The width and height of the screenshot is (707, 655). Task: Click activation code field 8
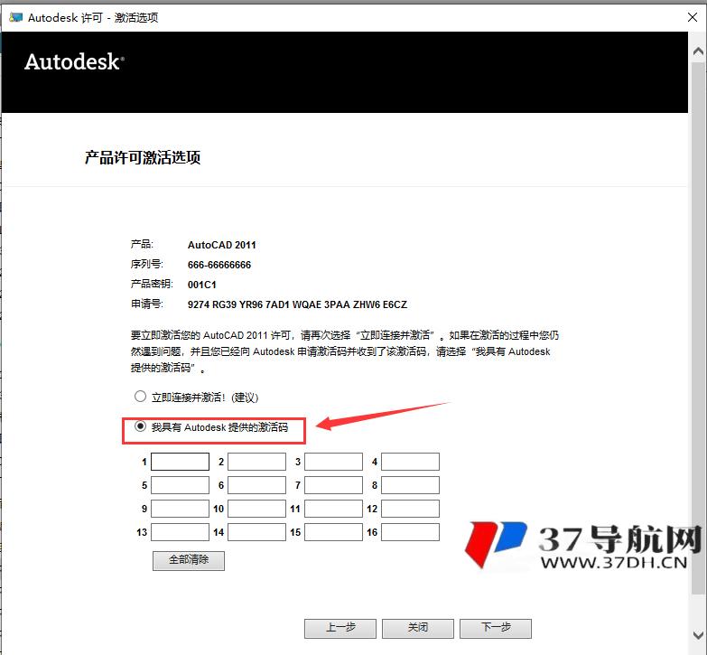click(x=410, y=485)
